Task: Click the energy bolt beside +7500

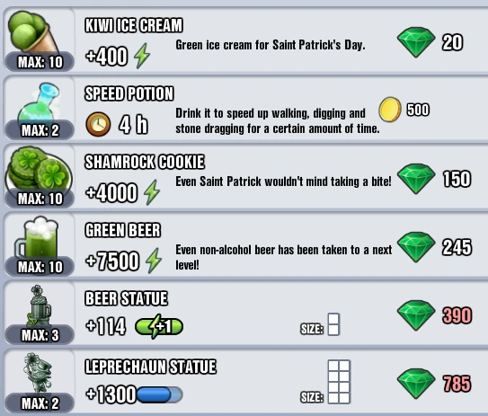Action: click(x=154, y=261)
